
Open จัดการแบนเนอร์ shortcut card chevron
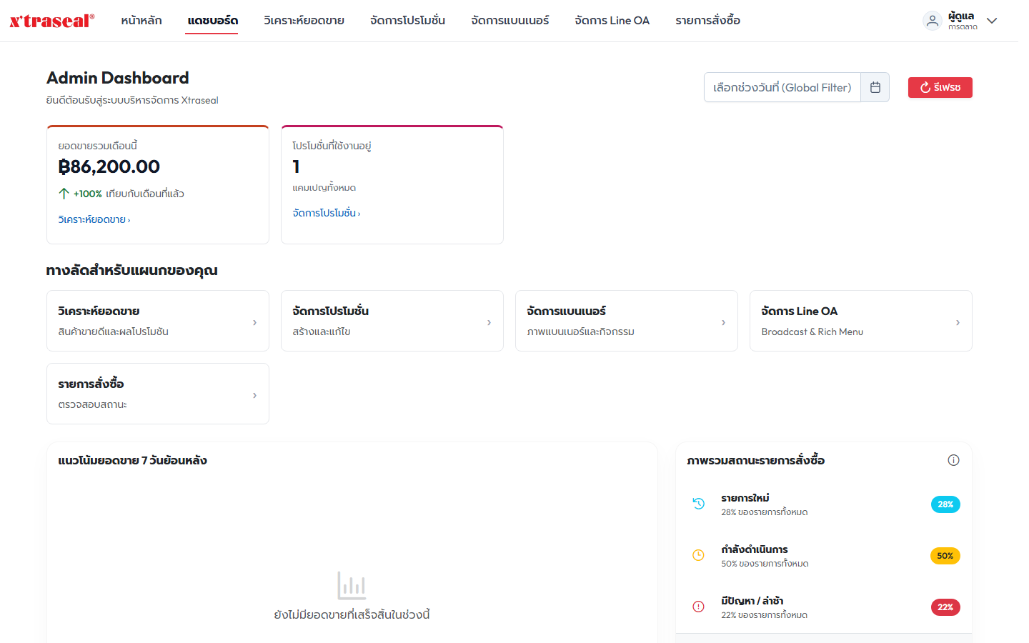(723, 322)
